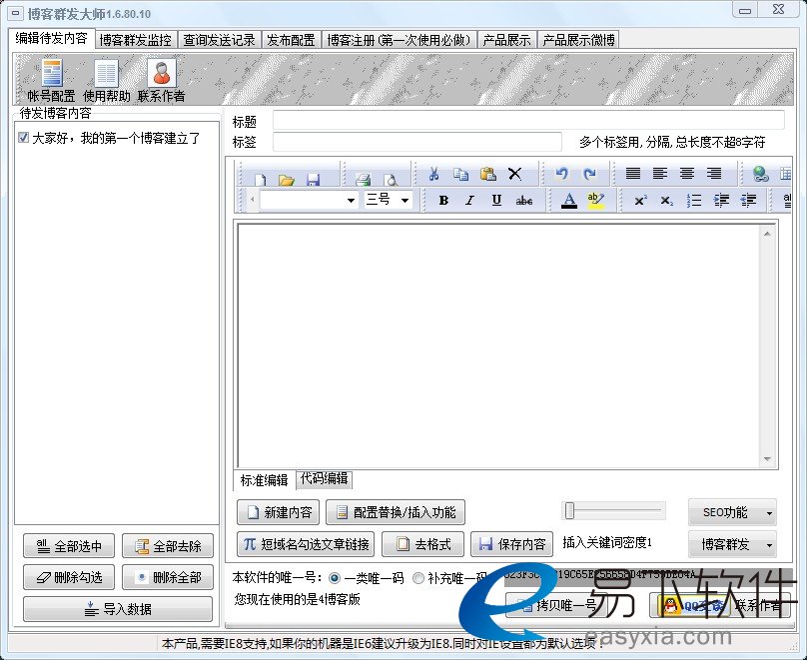Redo the last edit

589,174
